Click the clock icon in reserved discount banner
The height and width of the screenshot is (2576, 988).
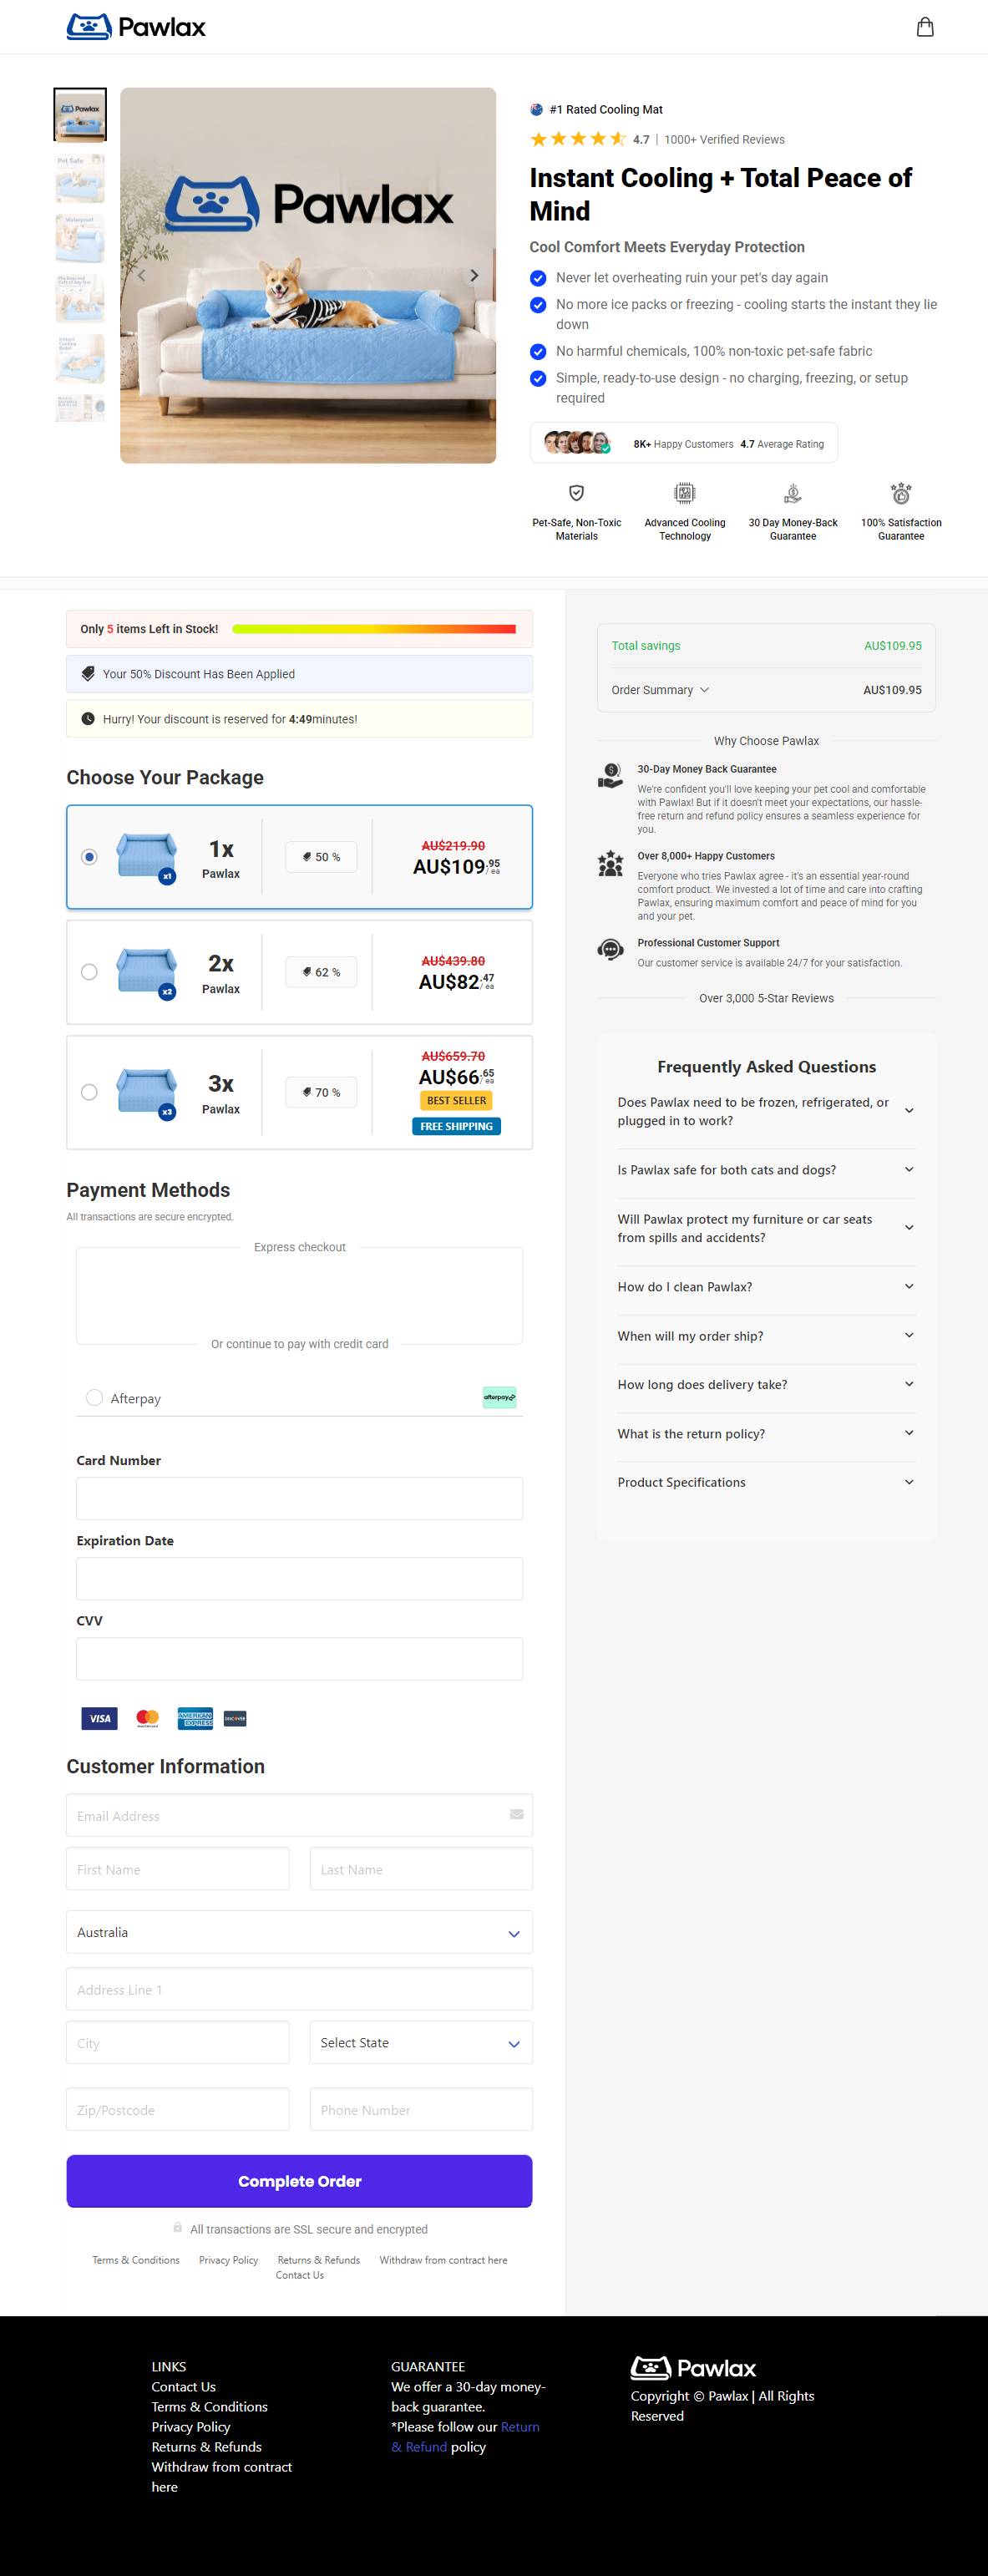click(x=88, y=719)
